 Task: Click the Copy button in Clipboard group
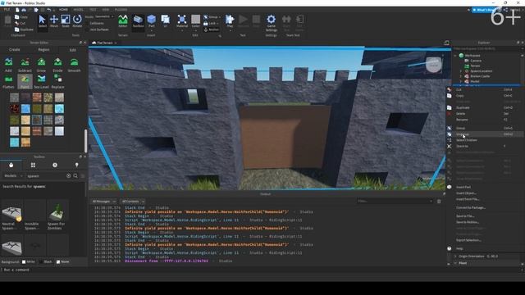[21, 16]
